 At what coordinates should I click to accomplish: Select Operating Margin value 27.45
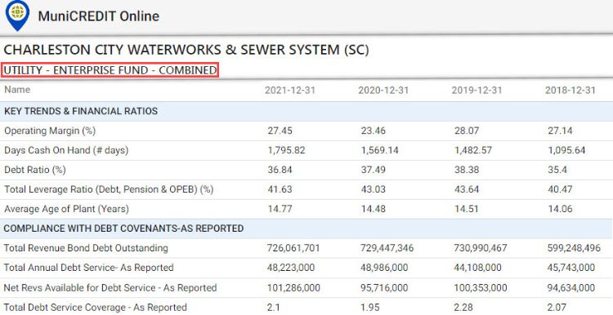coord(280,131)
